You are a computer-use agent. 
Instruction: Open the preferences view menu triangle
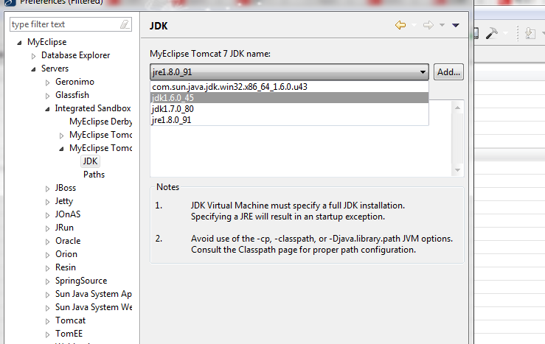tap(456, 25)
